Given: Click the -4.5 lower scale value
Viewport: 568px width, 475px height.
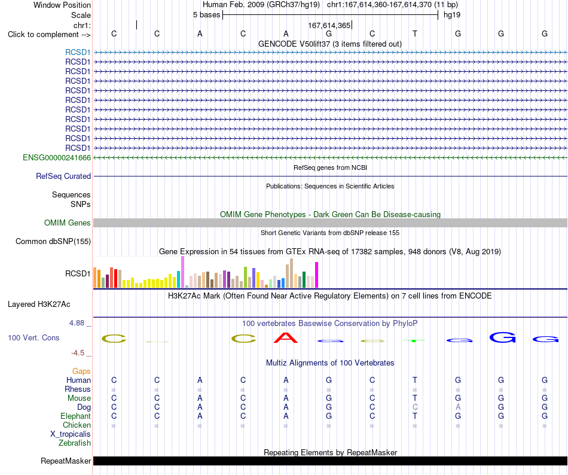Looking at the screenshot, I should coord(78,352).
